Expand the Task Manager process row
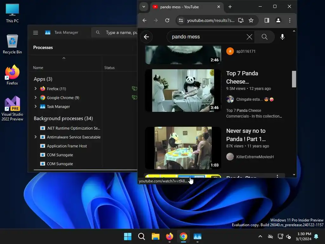 pos(36,106)
